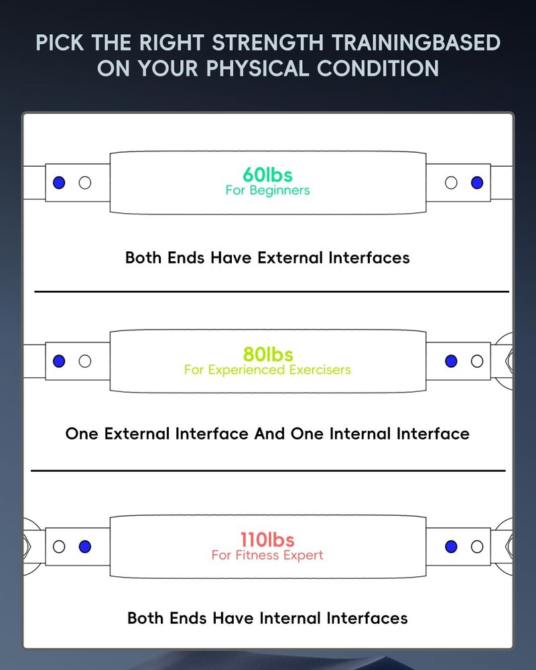Click the blue dot left of 110lbs bar
Screen dimensions: 536x670
(85, 547)
